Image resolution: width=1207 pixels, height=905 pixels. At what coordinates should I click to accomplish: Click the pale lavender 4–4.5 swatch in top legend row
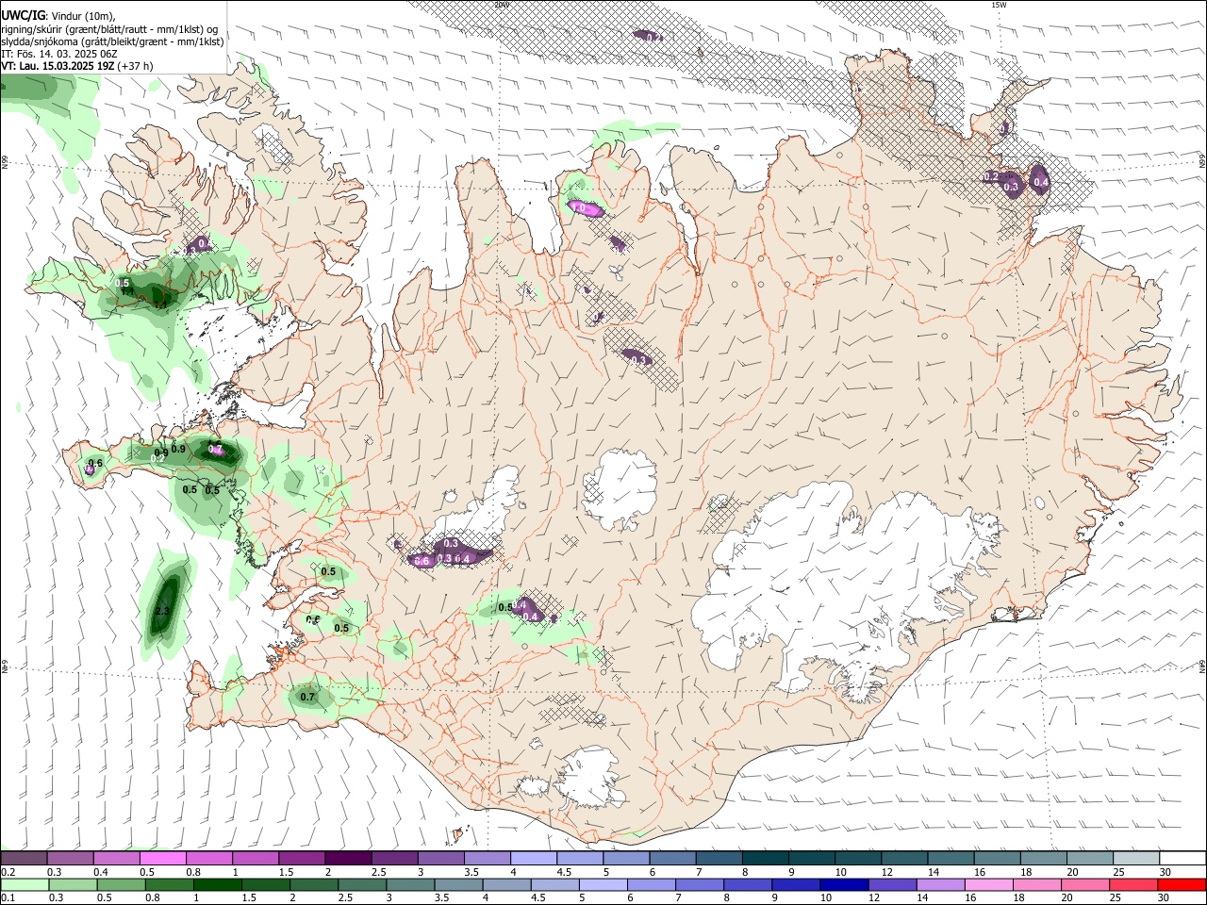tap(534, 858)
